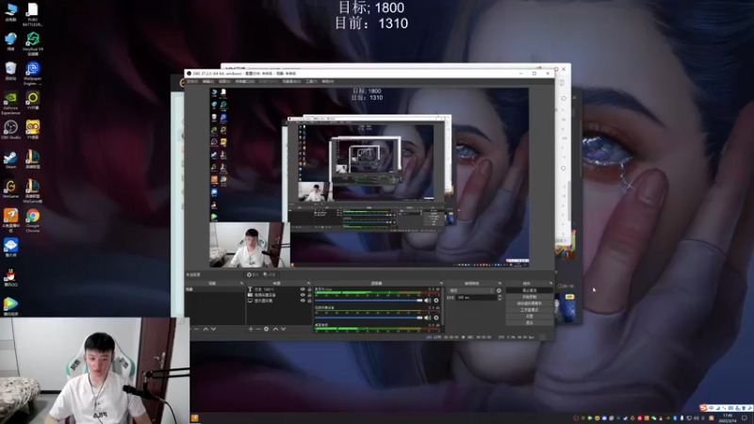Toggle lock on the 显示器采集 source
Screen dimensions: 754x424
point(310,301)
